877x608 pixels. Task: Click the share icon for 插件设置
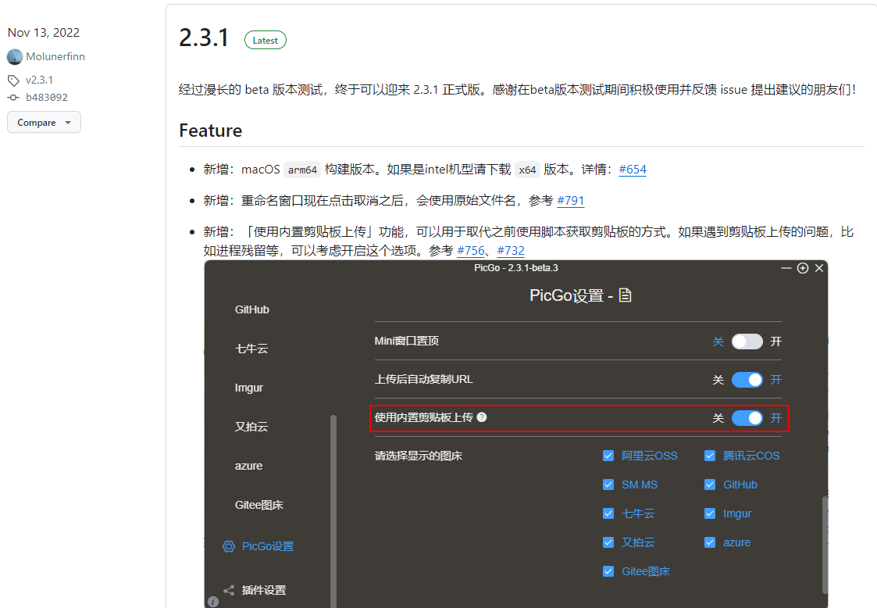click(x=229, y=590)
